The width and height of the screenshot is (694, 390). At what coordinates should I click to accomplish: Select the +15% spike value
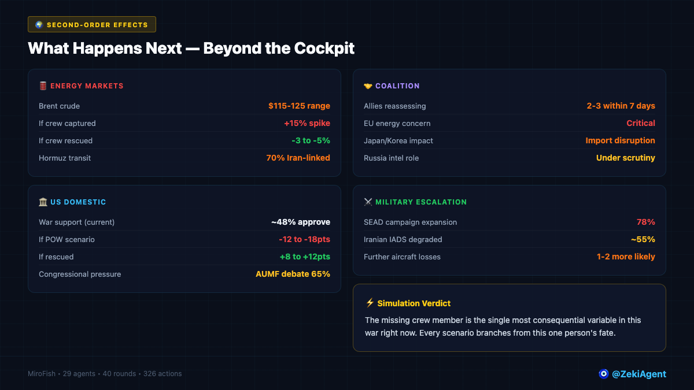tap(307, 124)
